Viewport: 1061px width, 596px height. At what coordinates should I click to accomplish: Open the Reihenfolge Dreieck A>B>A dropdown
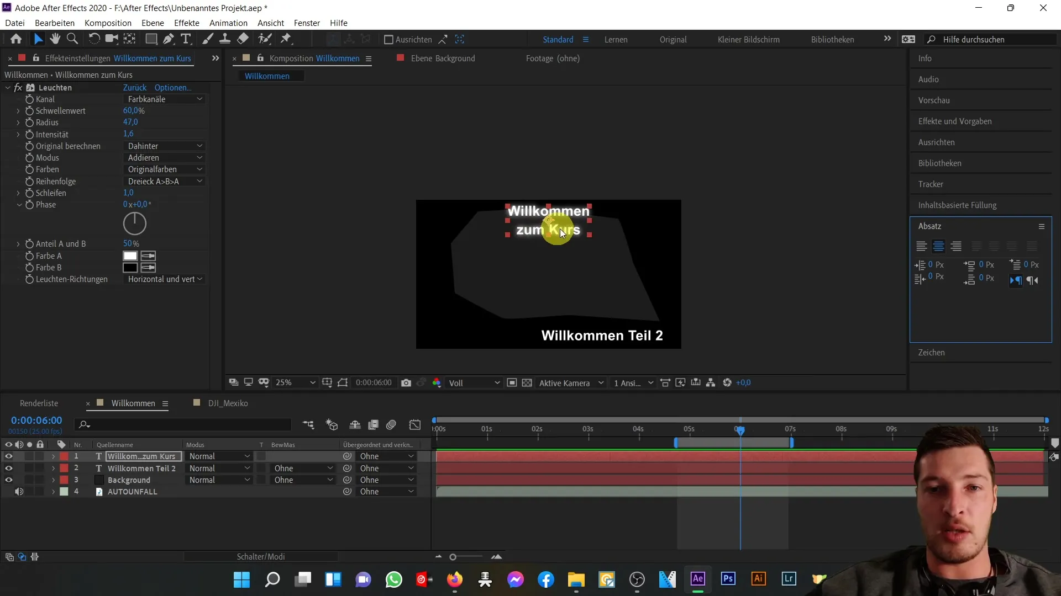tap(165, 181)
